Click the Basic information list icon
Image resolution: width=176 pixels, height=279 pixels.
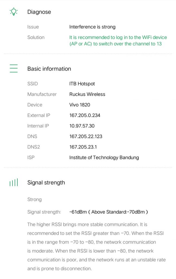point(14,68)
